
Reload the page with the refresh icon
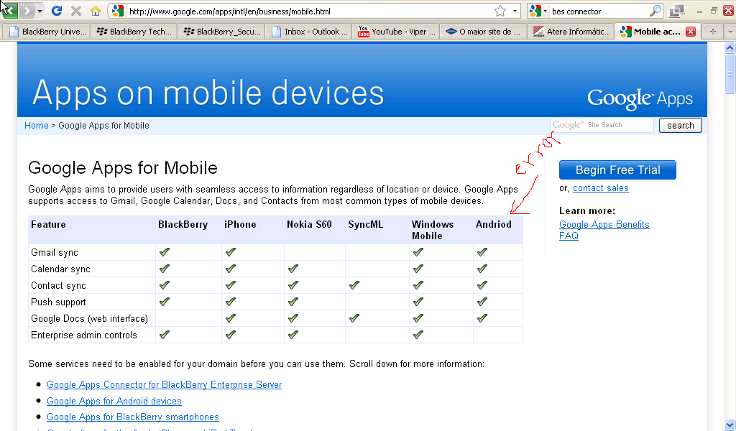57,11
